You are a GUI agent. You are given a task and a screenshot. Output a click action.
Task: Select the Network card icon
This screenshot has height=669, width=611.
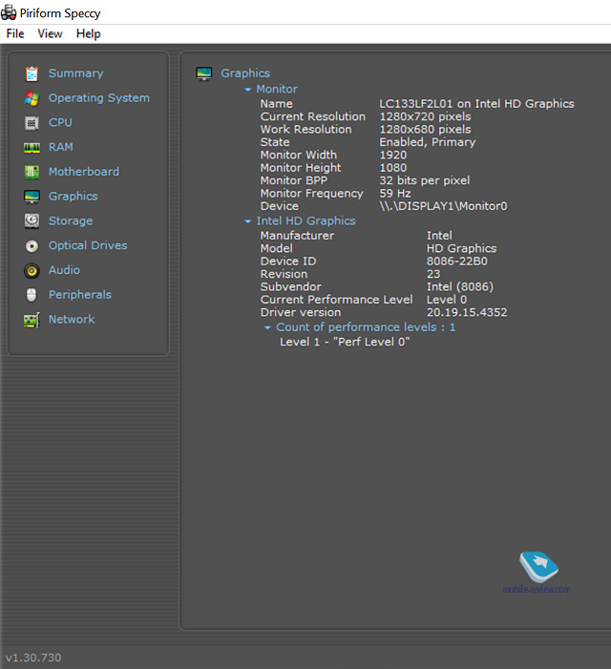point(32,320)
